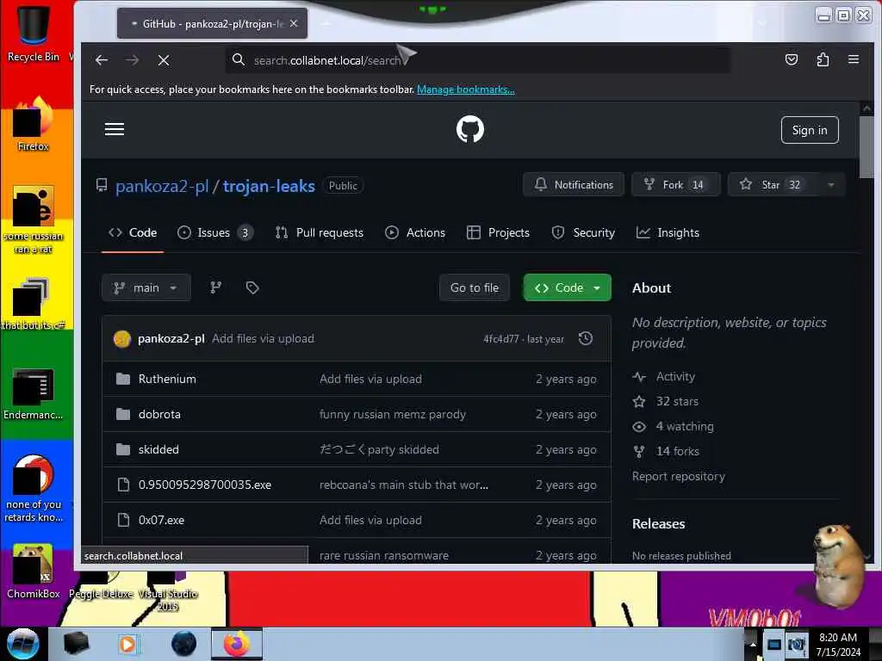Open the Recycle Bin desktop icon

34,32
